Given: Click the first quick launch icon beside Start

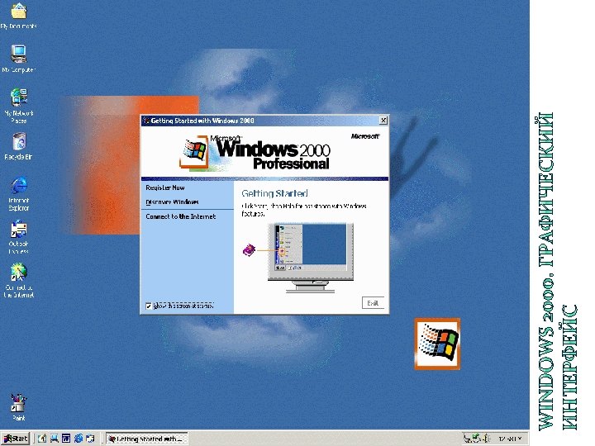Looking at the screenshot, I should [42, 439].
